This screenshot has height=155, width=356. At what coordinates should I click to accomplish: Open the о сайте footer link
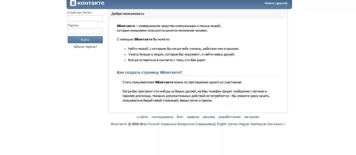coord(142,117)
